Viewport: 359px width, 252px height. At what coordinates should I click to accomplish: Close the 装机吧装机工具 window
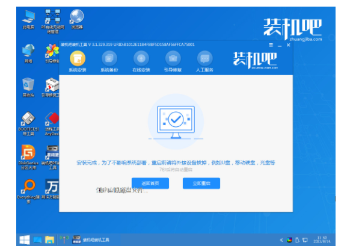pos(289,45)
